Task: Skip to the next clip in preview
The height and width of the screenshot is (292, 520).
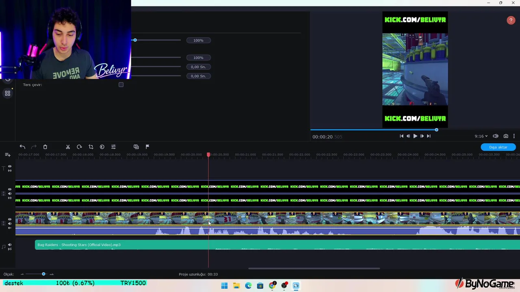Action: (429, 136)
